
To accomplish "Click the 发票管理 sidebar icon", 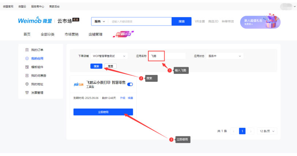I will click(27, 93).
